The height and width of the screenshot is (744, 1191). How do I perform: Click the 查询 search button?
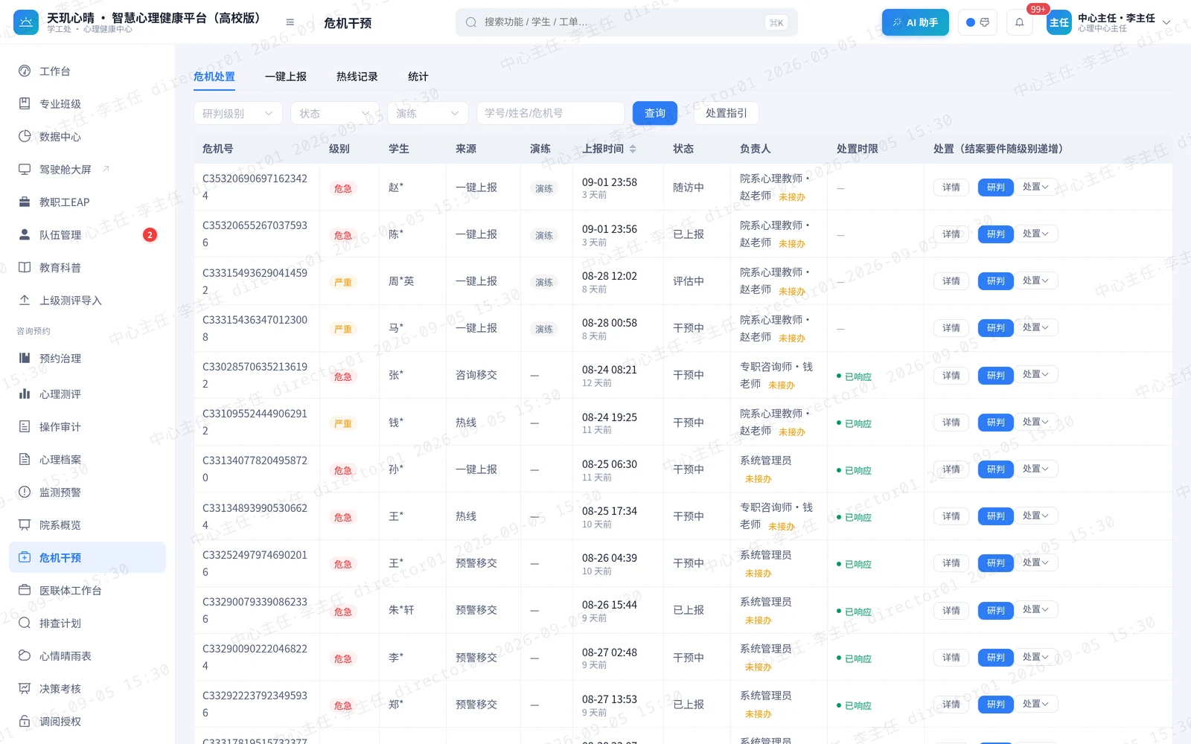pos(655,113)
